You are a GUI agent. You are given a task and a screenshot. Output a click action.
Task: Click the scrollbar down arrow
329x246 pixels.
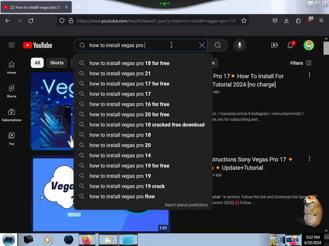tap(326, 231)
